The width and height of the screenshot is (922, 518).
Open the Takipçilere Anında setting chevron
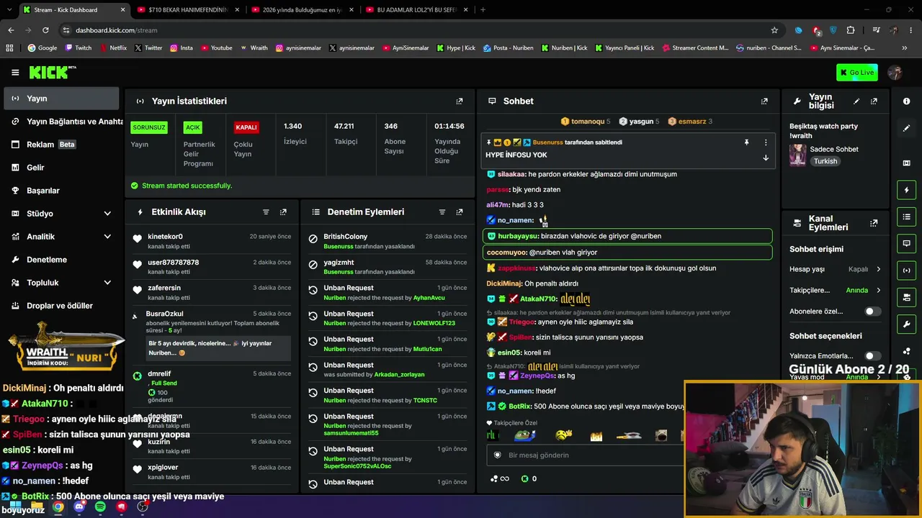(x=878, y=290)
